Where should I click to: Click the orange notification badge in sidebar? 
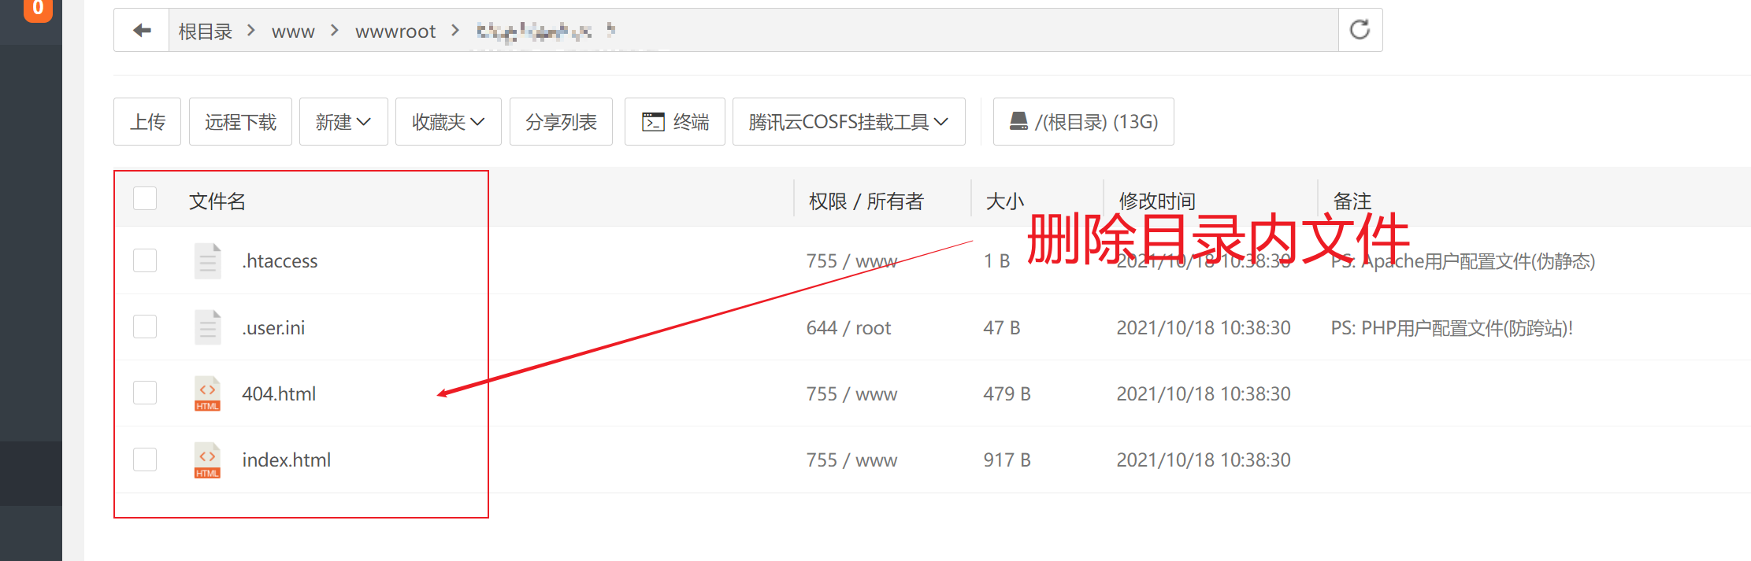38,9
